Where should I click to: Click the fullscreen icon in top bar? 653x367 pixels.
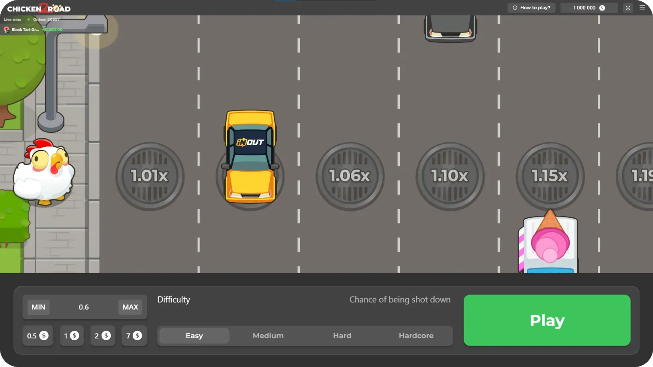pyautogui.click(x=628, y=8)
